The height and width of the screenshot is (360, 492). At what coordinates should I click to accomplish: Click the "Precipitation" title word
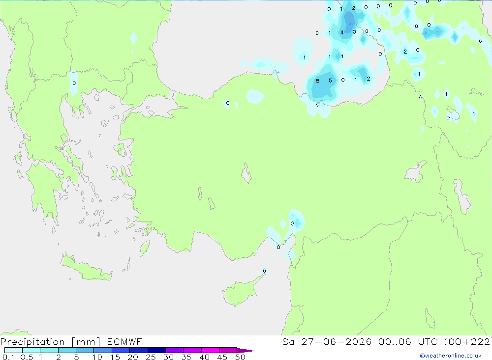click(x=32, y=342)
